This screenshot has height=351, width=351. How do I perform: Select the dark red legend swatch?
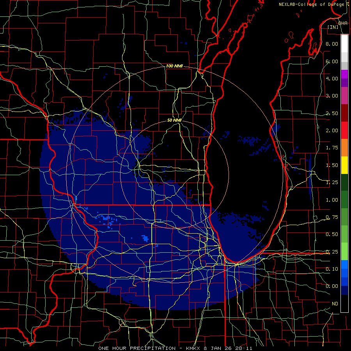pos(344,113)
